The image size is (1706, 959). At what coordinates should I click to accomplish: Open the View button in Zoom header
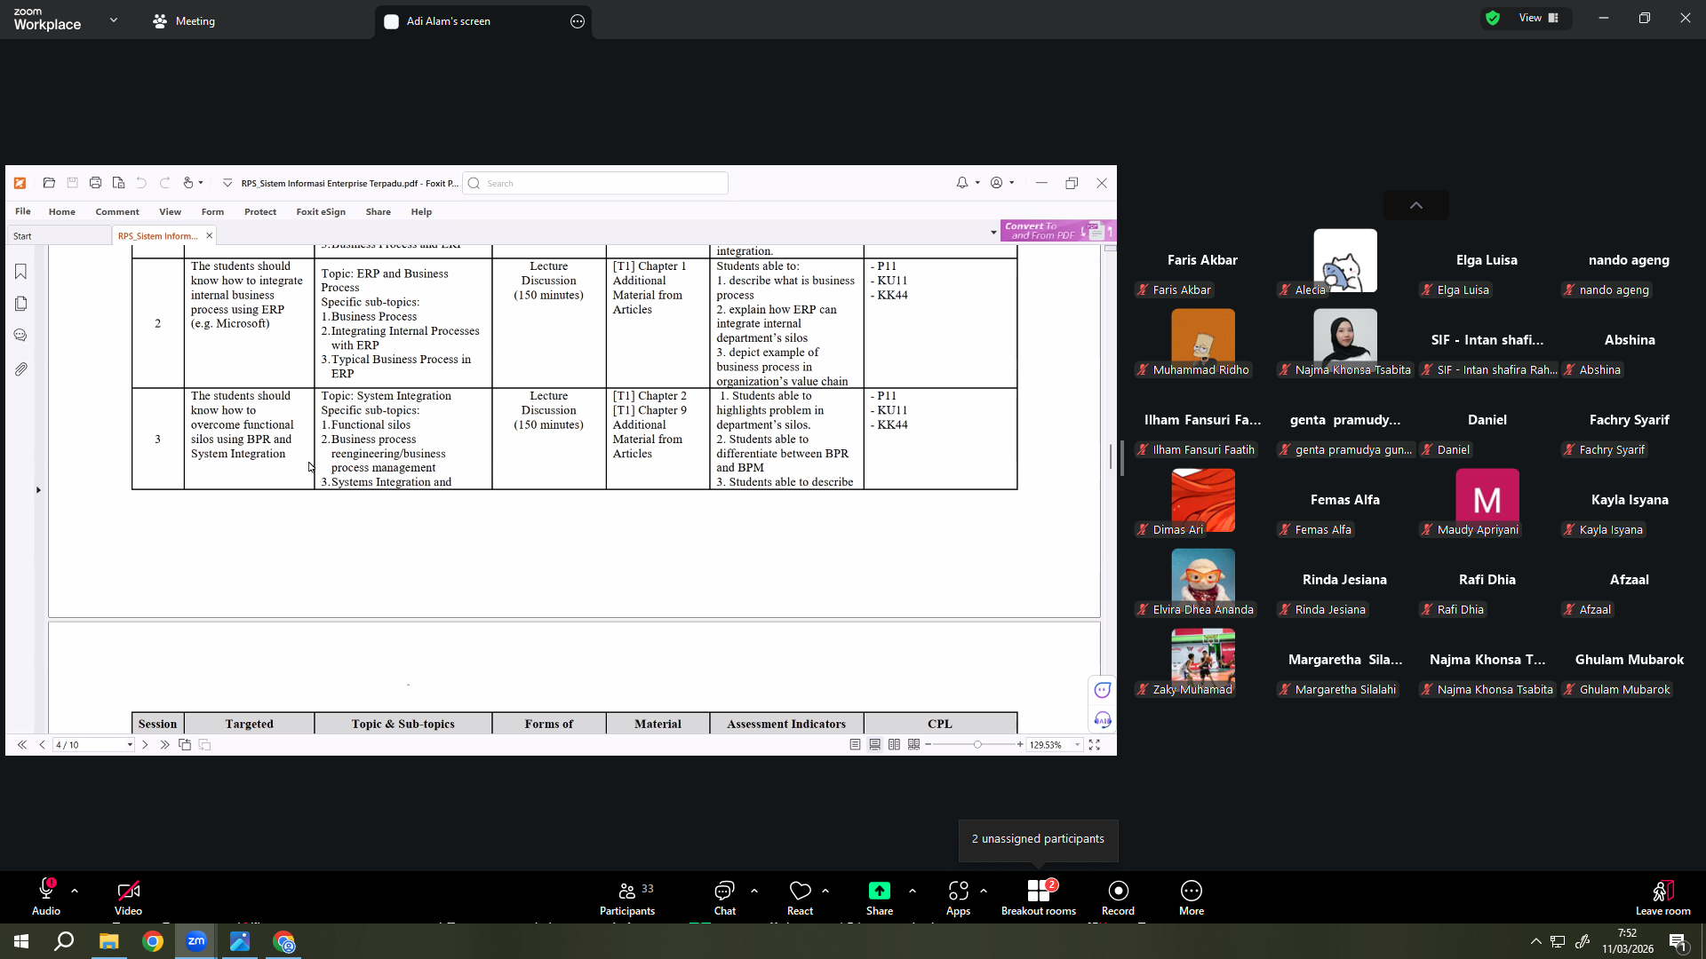(x=1539, y=18)
